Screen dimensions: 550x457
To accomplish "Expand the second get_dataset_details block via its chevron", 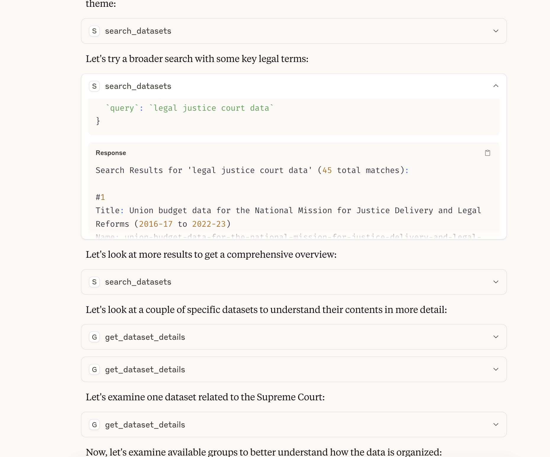I will 496,369.
